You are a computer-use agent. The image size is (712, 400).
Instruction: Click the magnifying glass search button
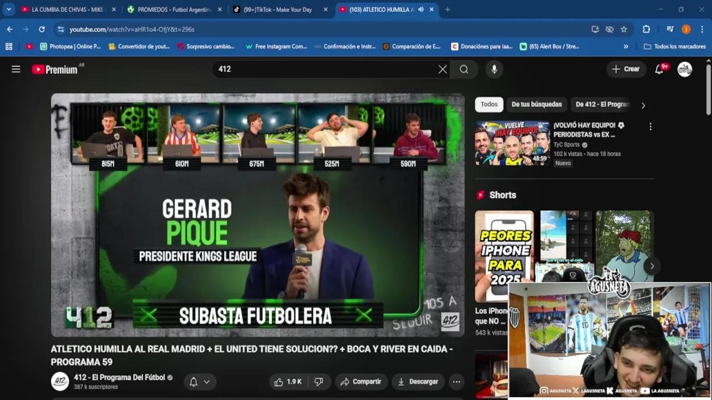(x=464, y=69)
